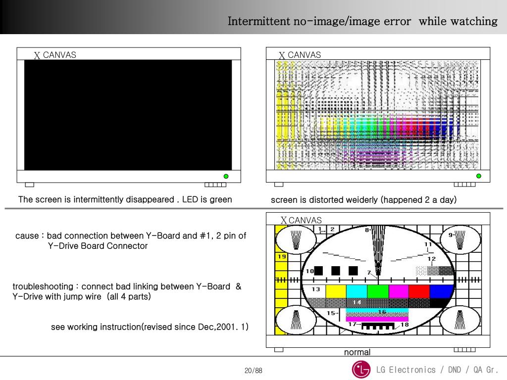Screen dimensions: 507x380
Task: Click caption 'screen is distorted weiderly (happened 2 a day)'
Action: click(x=364, y=200)
